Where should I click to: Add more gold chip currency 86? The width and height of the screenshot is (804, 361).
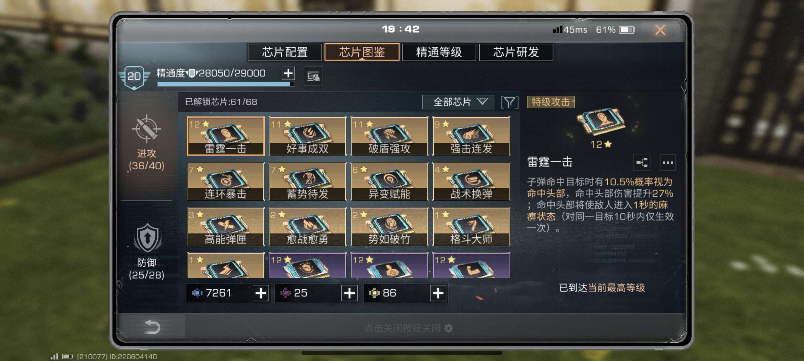tap(438, 293)
